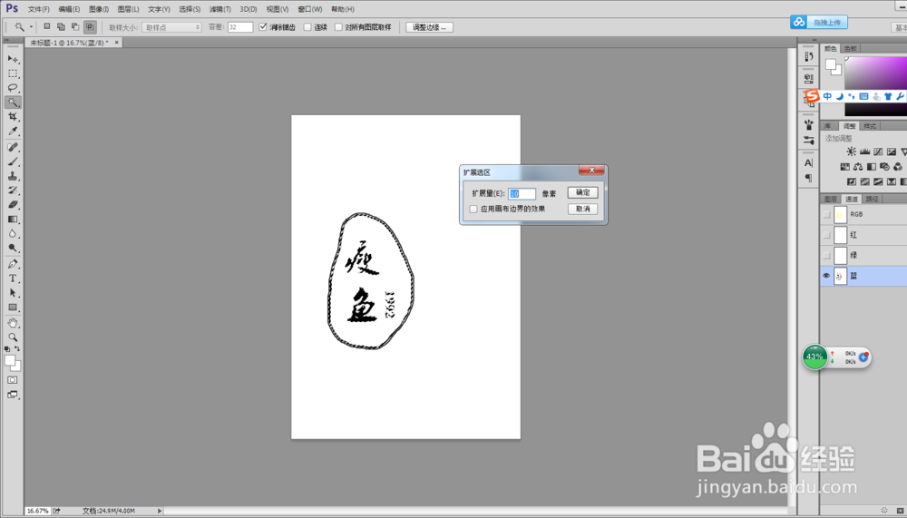Switch to the Swatches (色板) tab

click(851, 49)
